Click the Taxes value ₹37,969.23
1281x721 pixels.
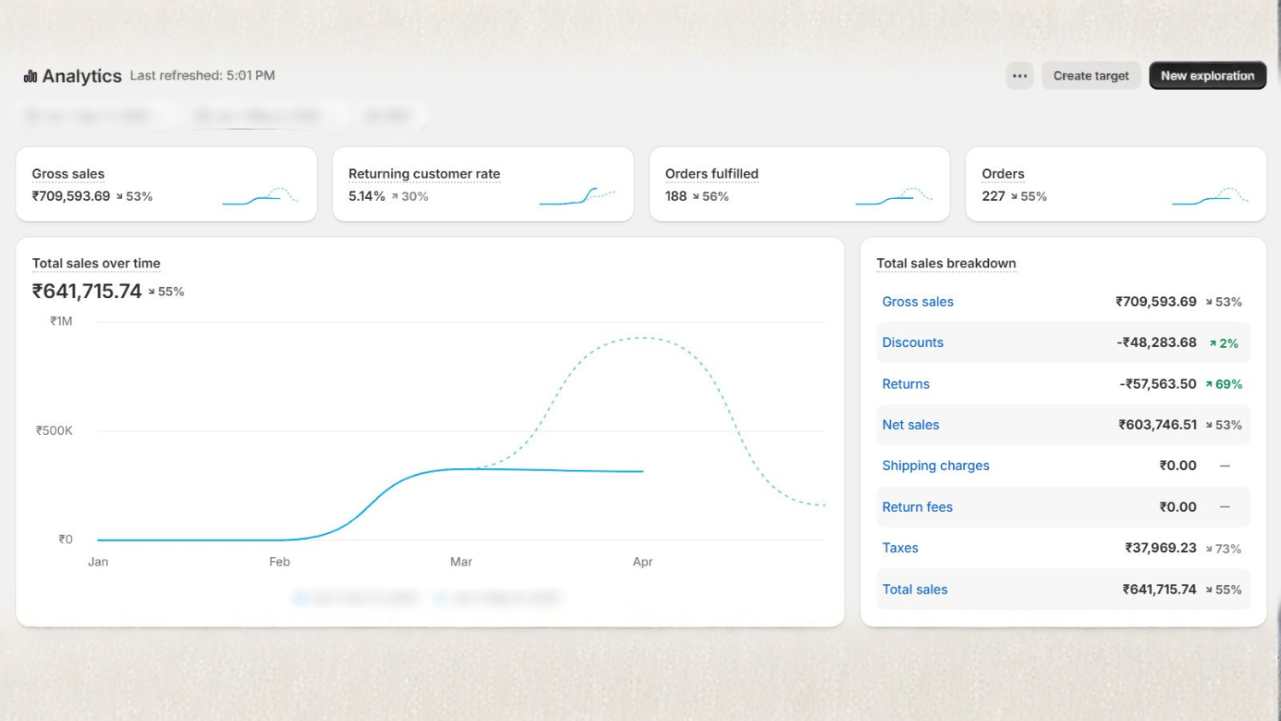pos(1161,548)
